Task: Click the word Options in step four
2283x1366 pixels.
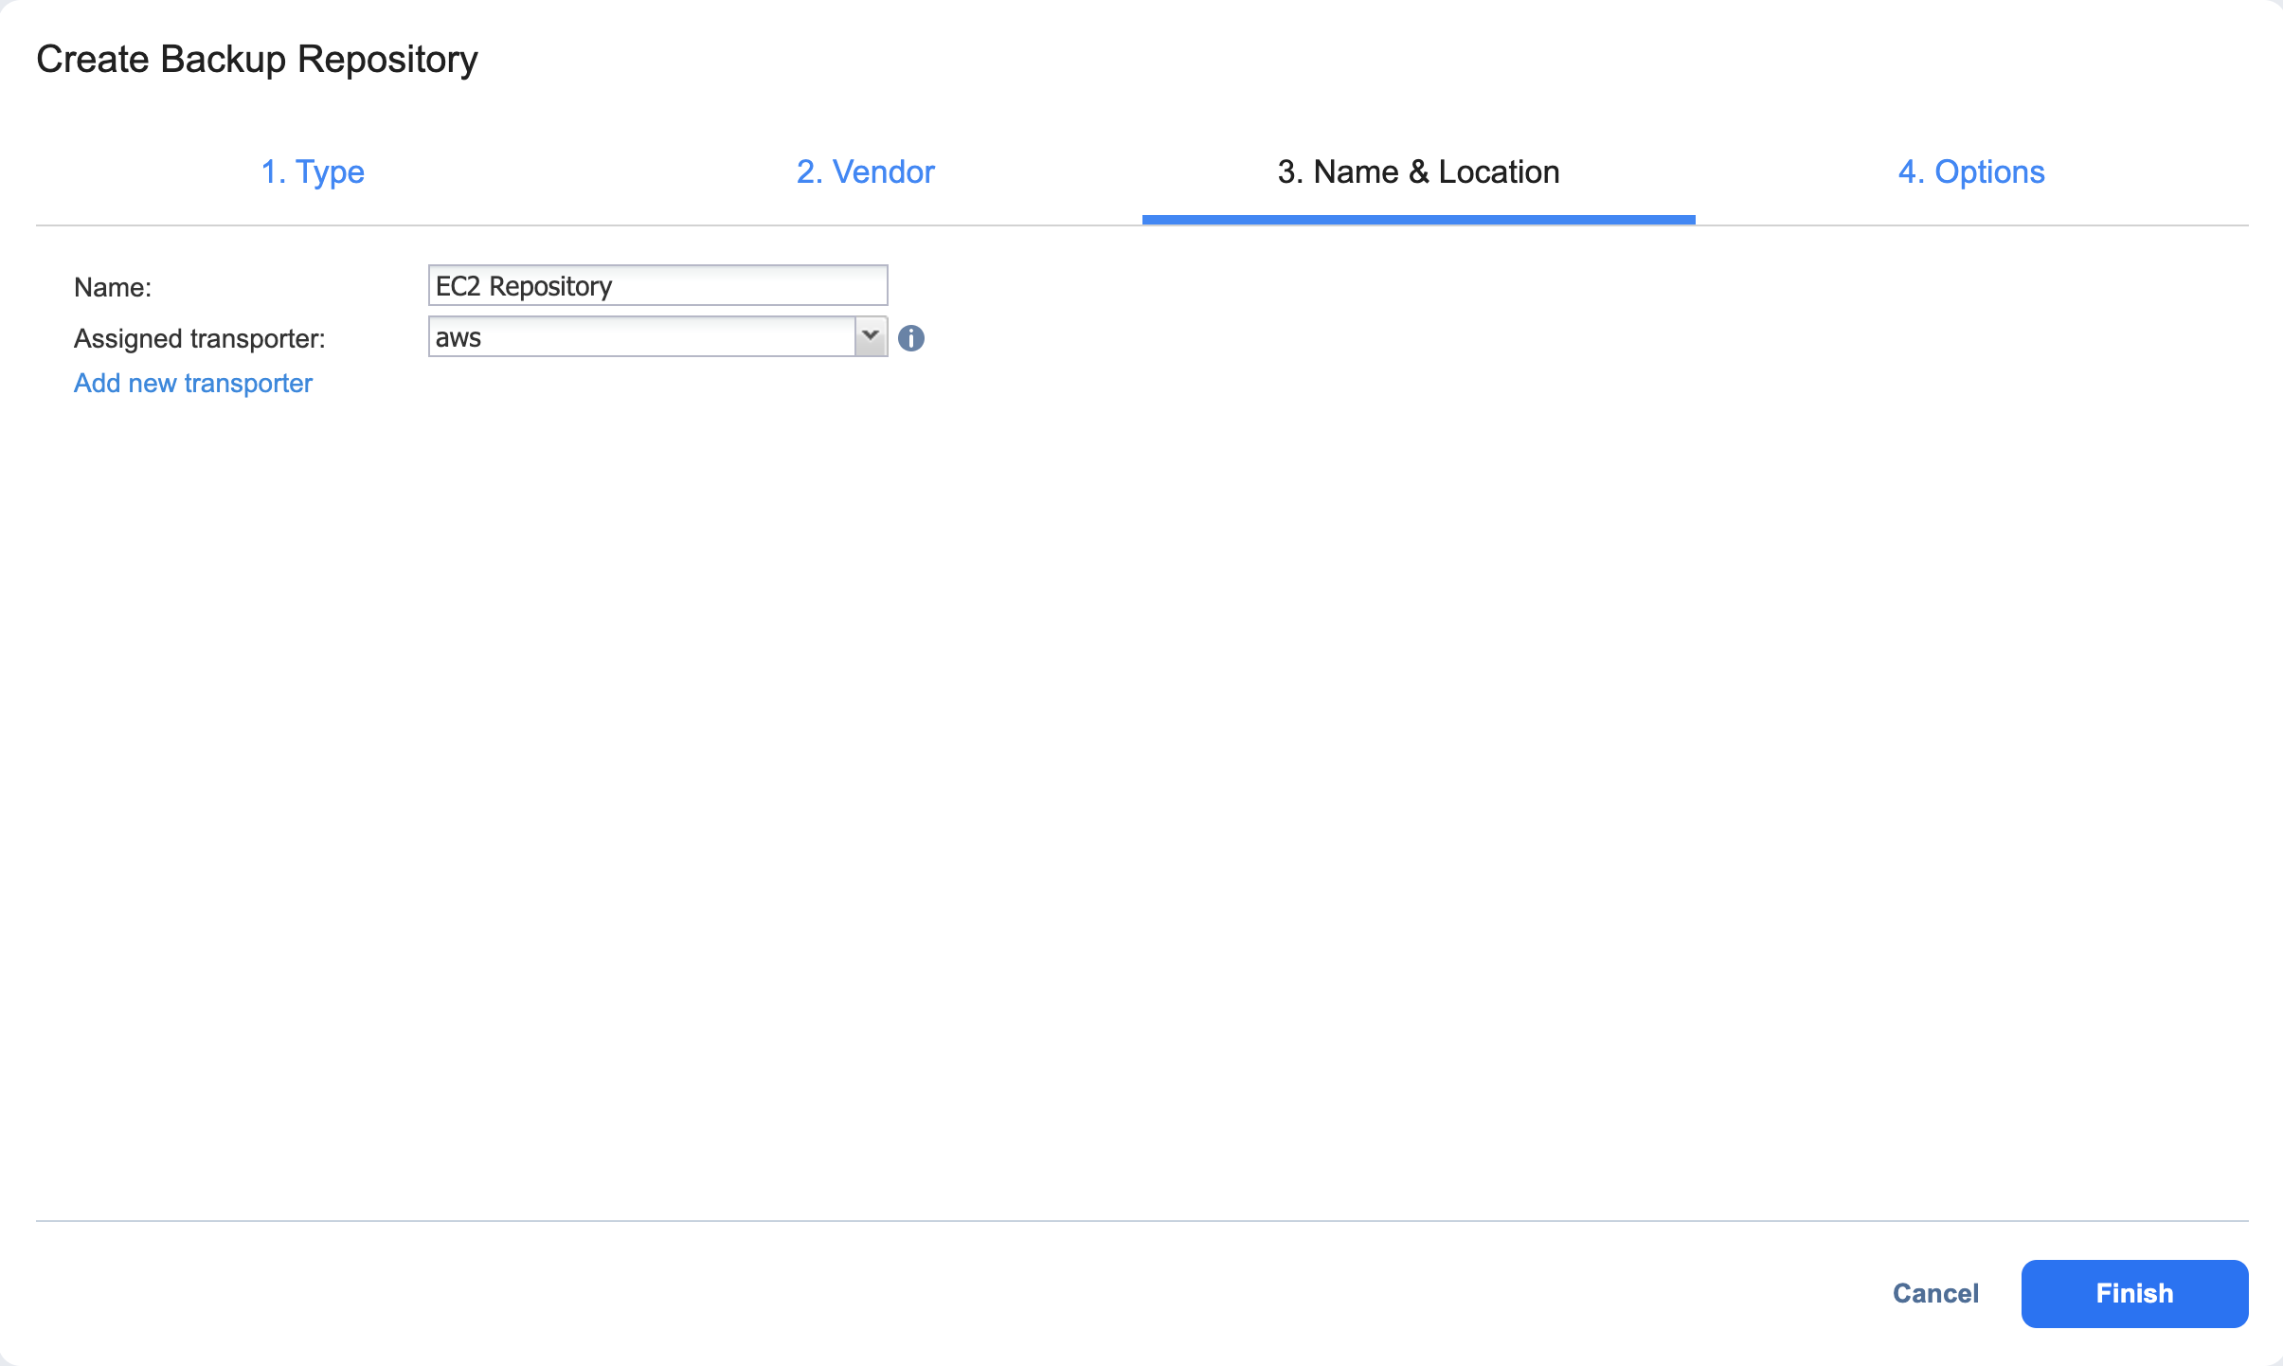Action: (x=1989, y=171)
